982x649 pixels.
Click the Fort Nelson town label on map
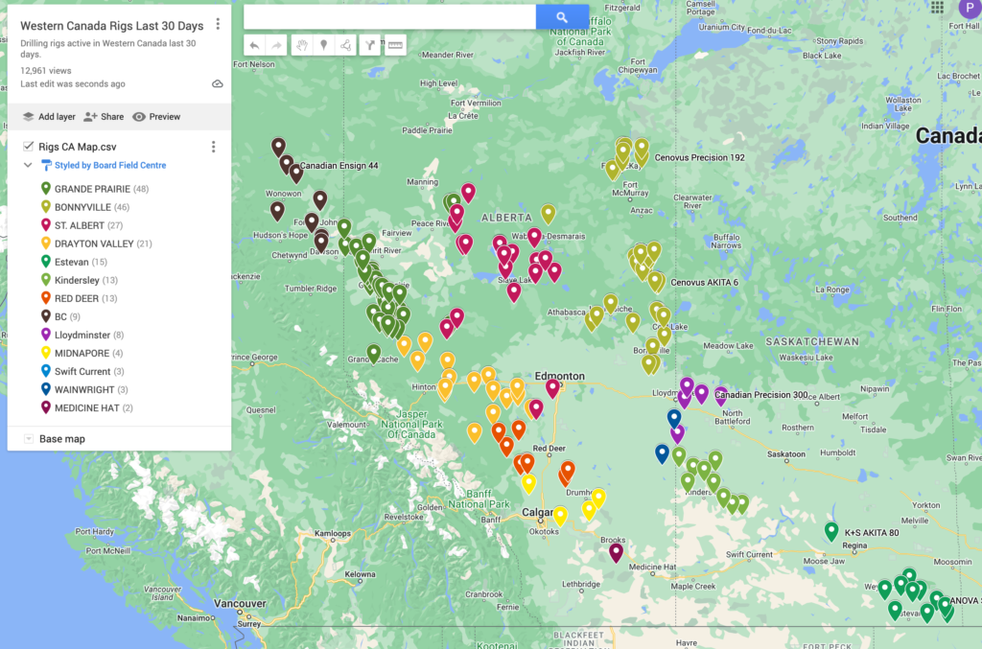point(253,64)
